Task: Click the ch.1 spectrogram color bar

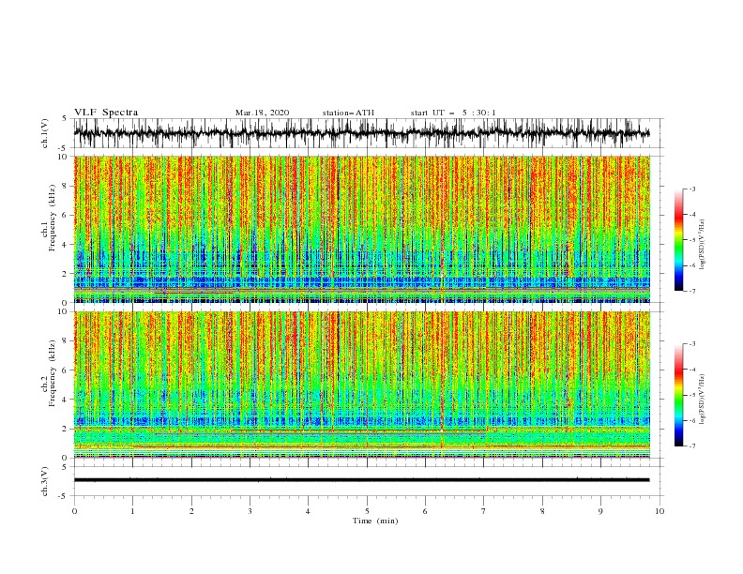Action: (678, 240)
